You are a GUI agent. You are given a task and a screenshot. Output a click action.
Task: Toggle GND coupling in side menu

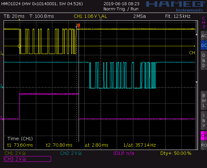pos(203,60)
